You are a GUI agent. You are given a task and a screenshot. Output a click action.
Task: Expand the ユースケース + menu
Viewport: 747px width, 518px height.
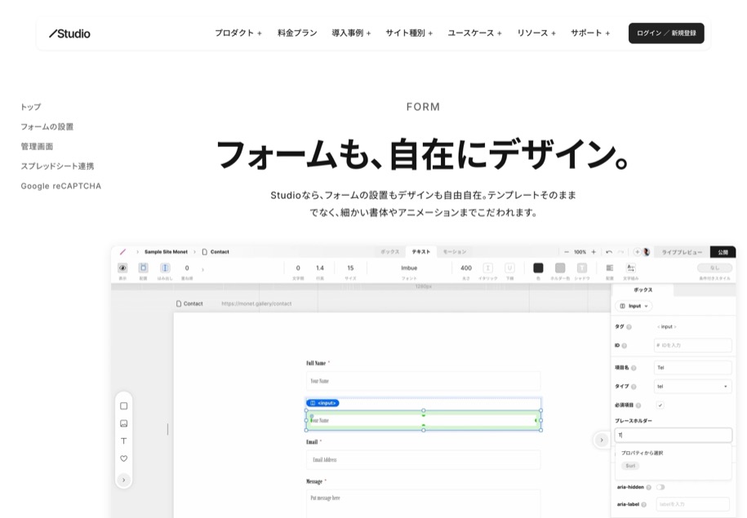475,33
